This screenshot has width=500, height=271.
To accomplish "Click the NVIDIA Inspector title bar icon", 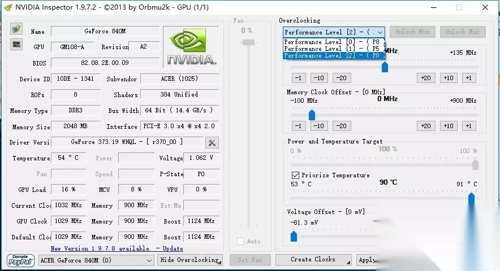I will coord(8,7).
